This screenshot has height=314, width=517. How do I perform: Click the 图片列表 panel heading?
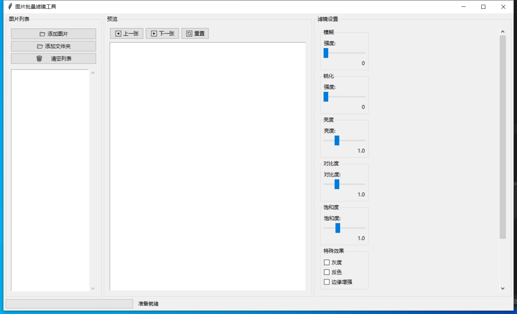tap(19, 19)
